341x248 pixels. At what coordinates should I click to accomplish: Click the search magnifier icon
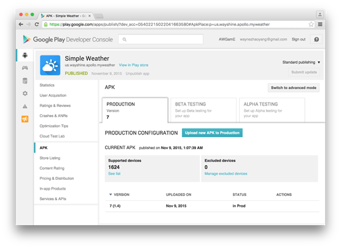pyautogui.click(x=124, y=39)
